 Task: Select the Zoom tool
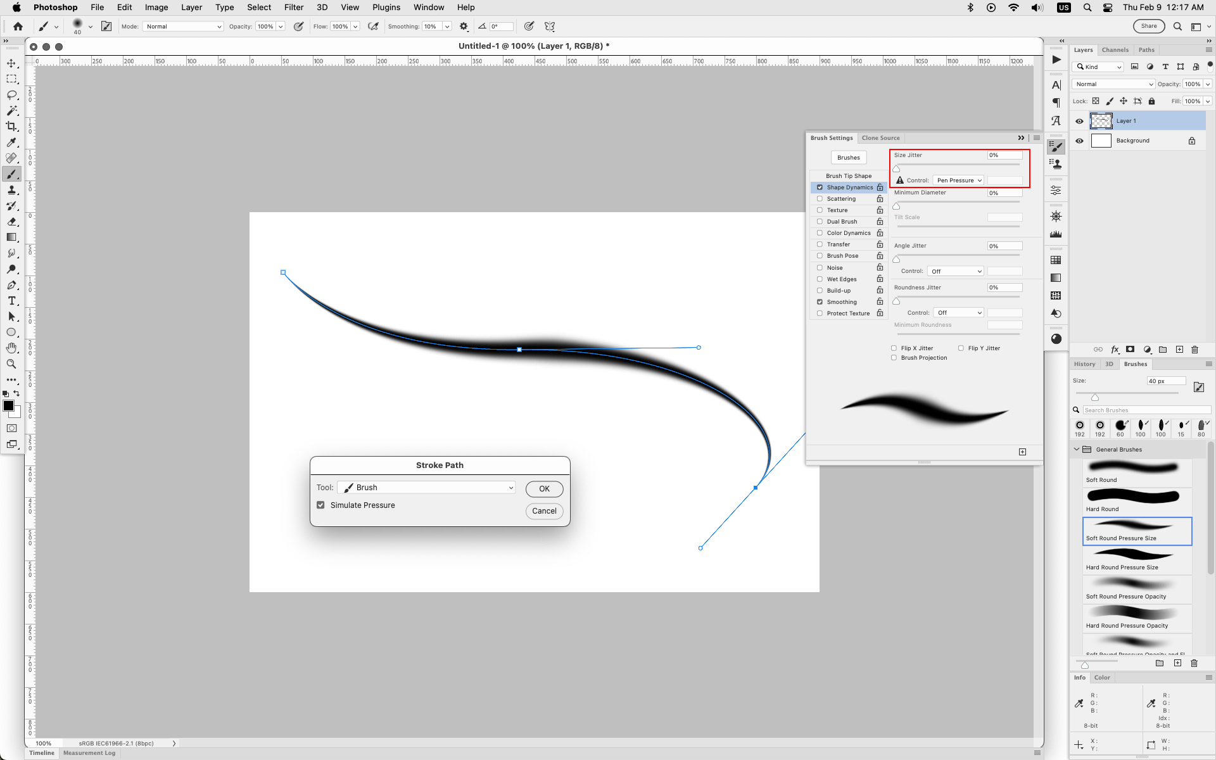(11, 364)
